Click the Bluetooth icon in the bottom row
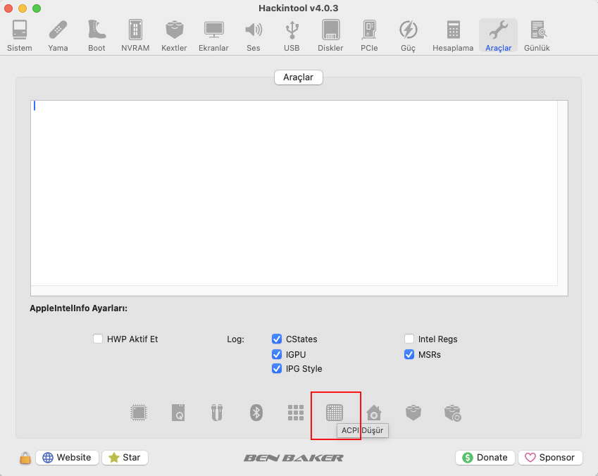Screen dimensions: 598x476 [256, 413]
